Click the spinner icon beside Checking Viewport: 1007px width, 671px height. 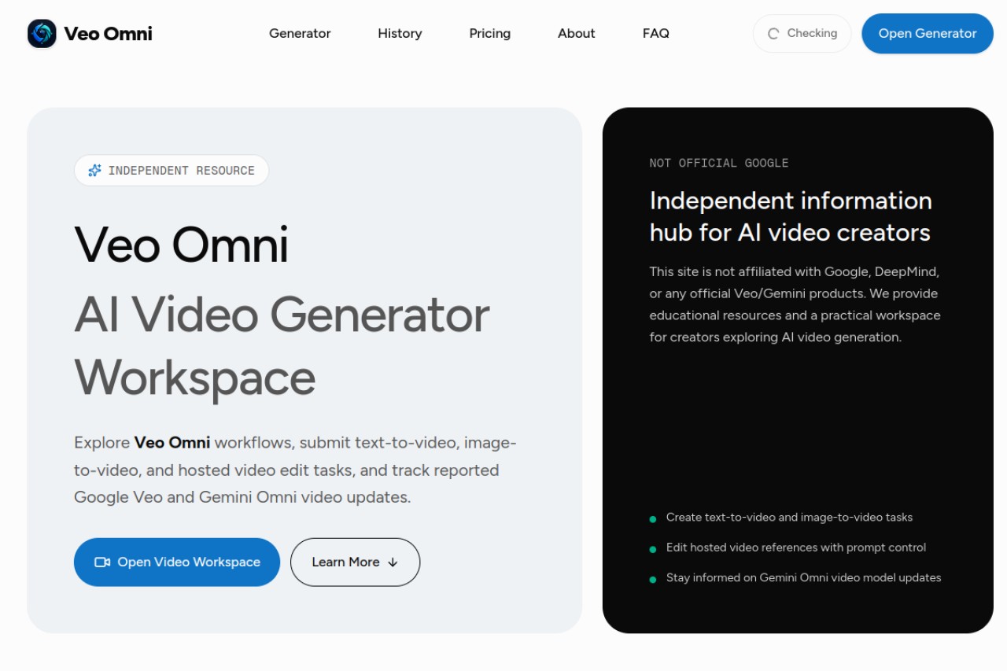[773, 34]
